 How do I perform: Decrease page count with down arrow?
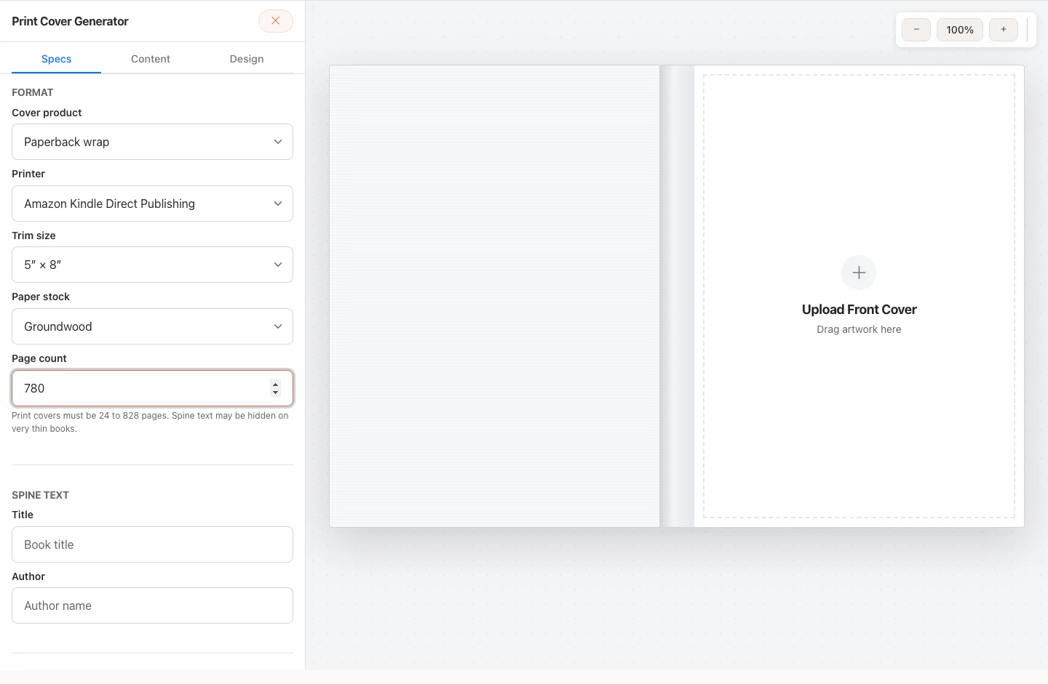tap(275, 393)
